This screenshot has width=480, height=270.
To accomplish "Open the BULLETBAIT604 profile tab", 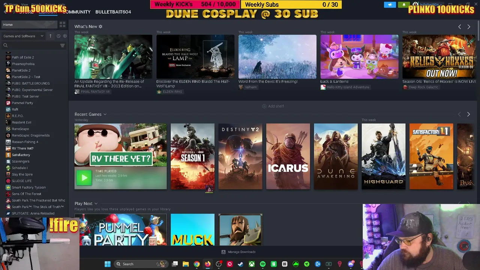I will [x=113, y=12].
